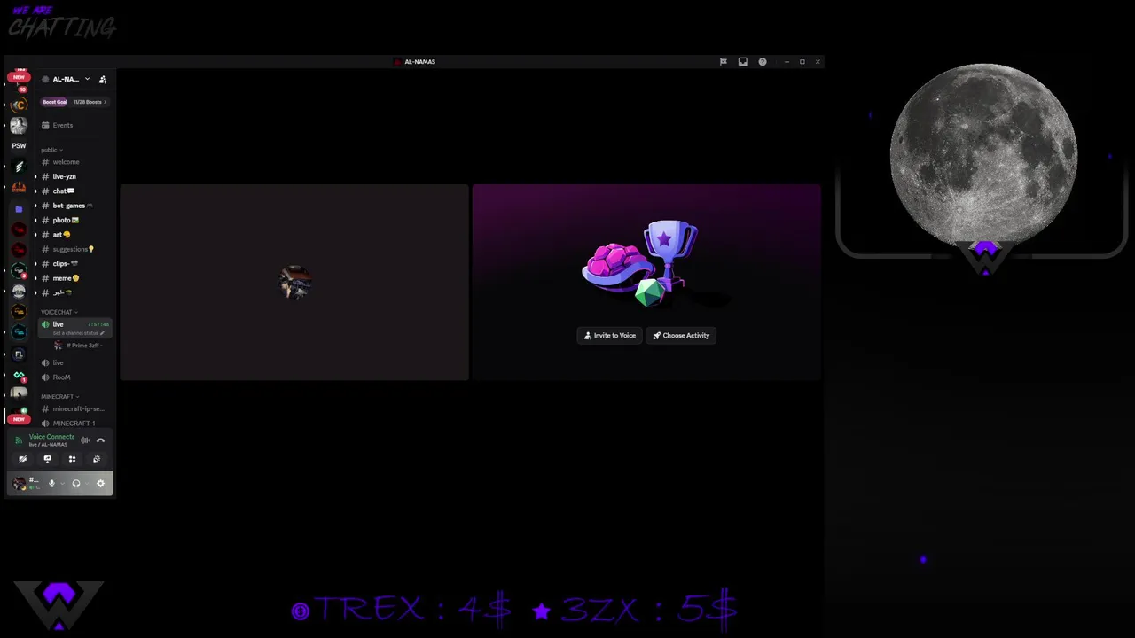Click the share your screen icon
Image resolution: width=1135 pixels, height=638 pixels.
(x=47, y=459)
